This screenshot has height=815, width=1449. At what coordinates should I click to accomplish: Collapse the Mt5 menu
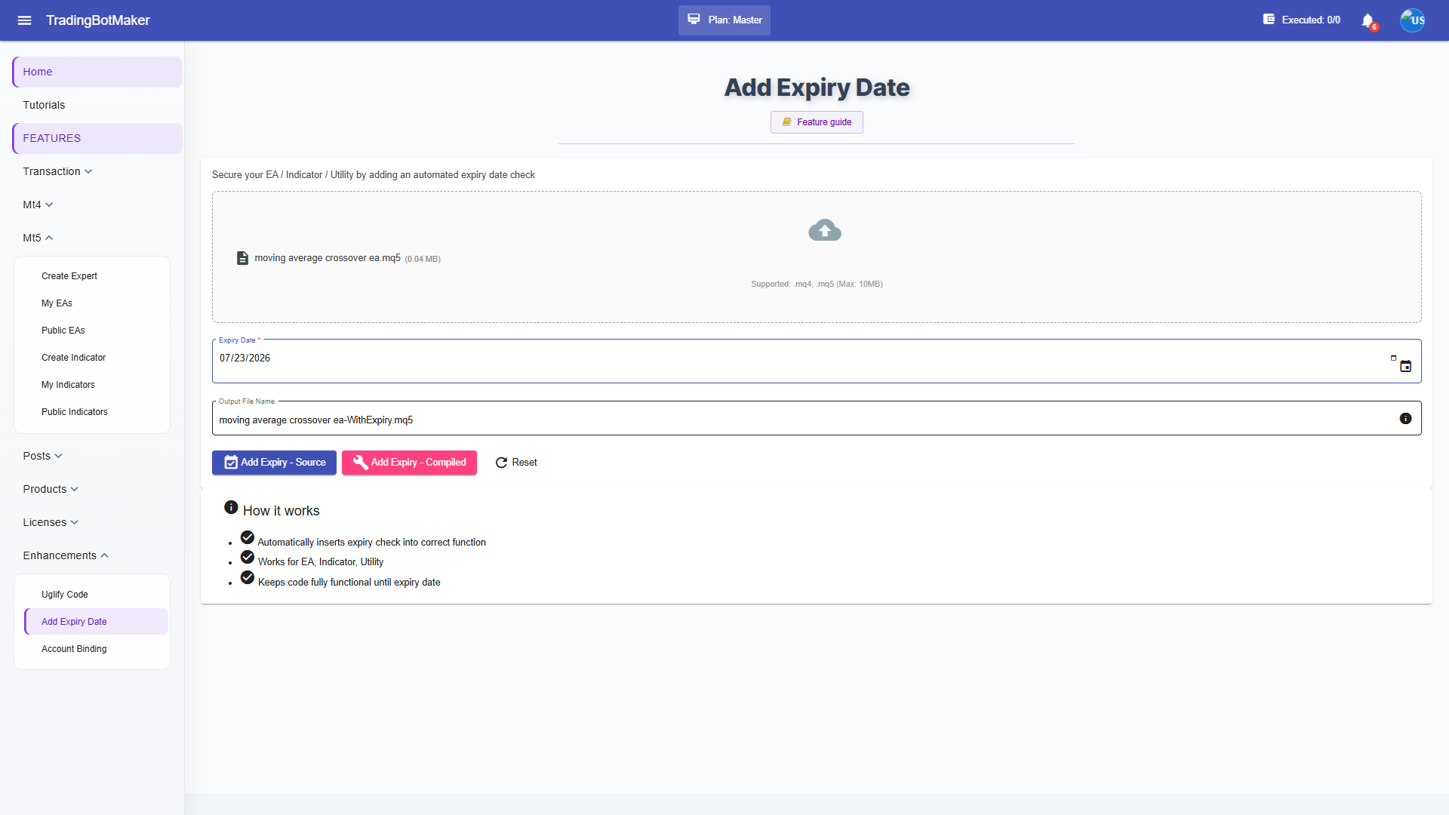click(x=38, y=238)
